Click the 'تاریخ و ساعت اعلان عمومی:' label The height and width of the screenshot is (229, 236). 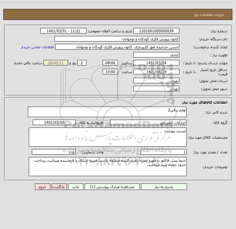(110, 31)
